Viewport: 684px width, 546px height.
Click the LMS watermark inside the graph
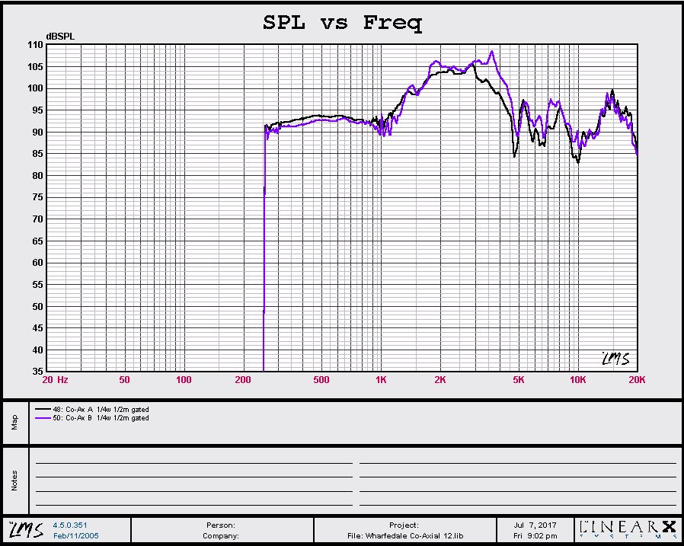point(615,358)
